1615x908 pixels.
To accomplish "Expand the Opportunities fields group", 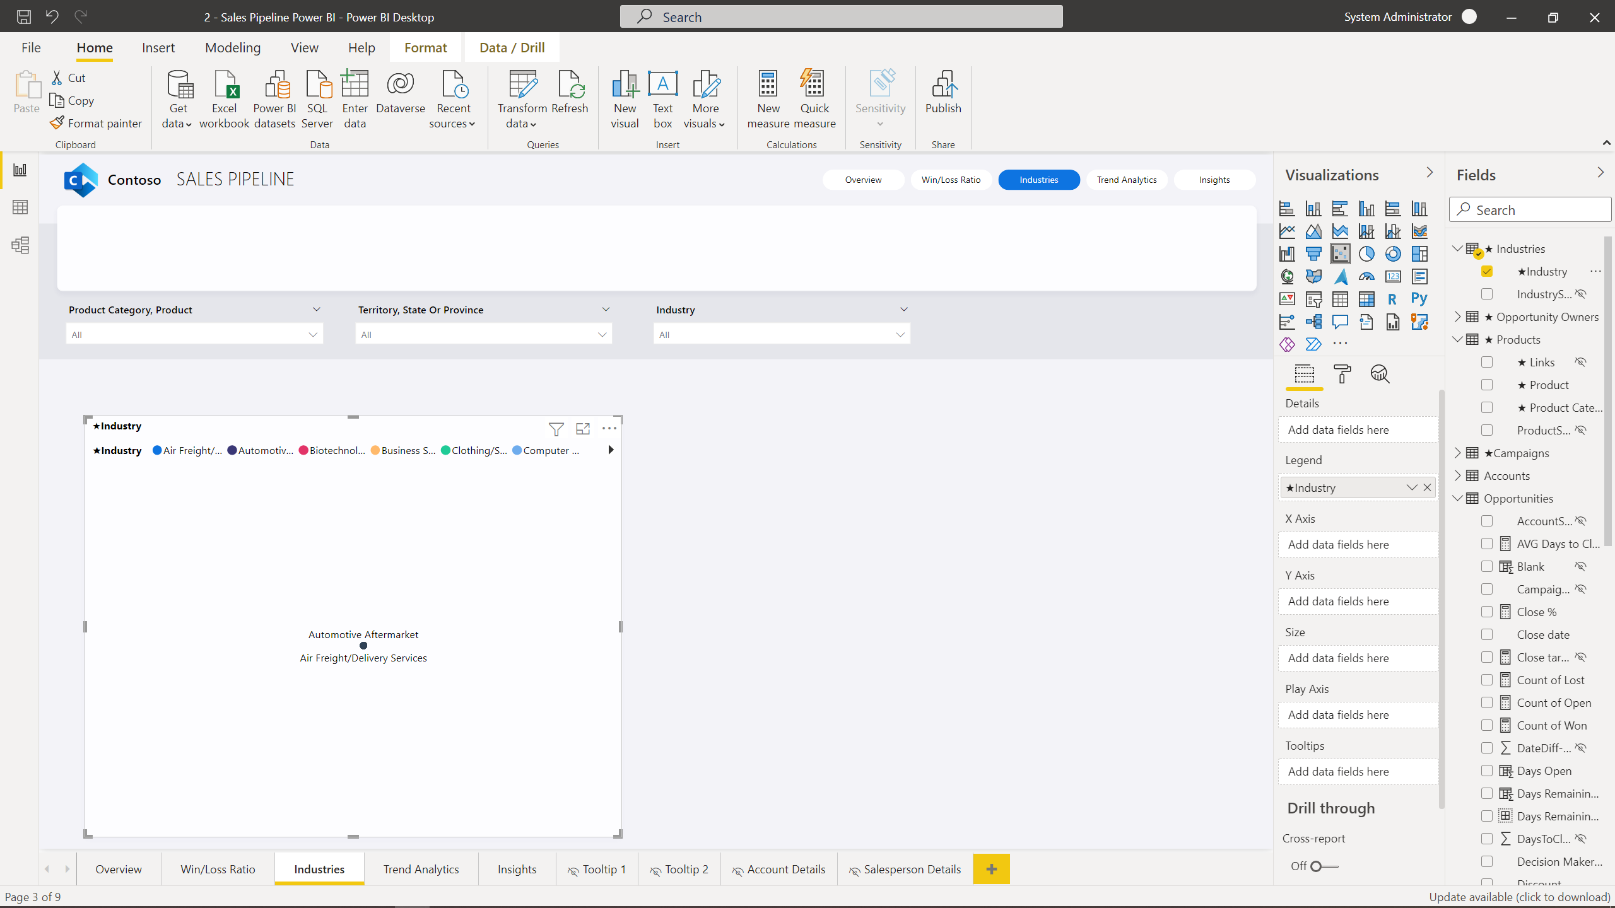I will [1460, 498].
